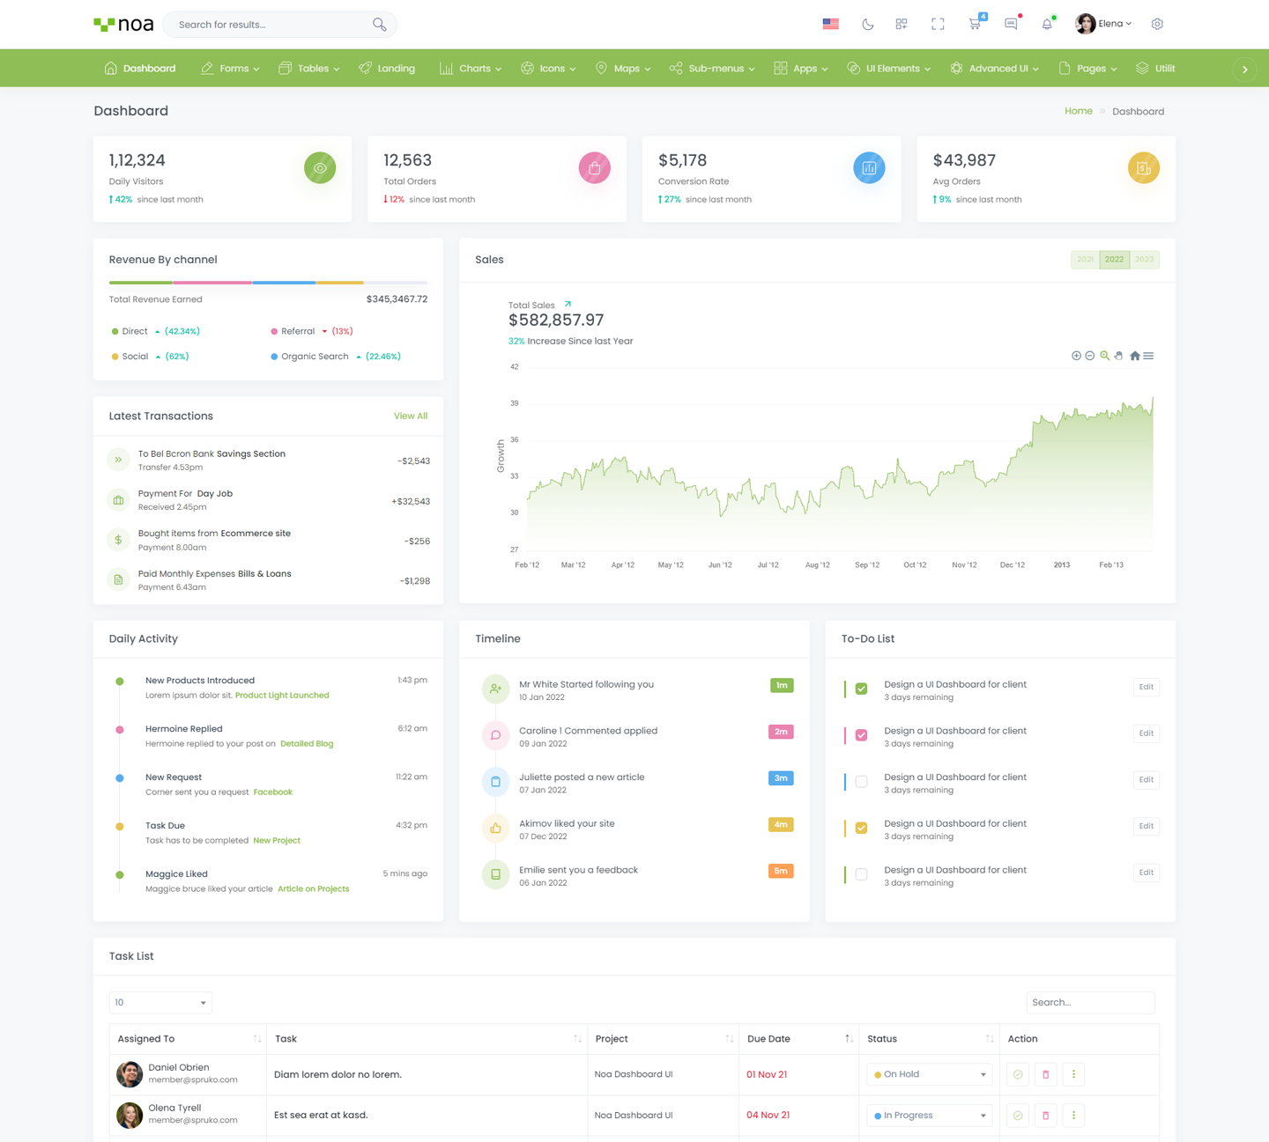Open the Elena user profile dropdown
Image resolution: width=1269 pixels, height=1142 pixels.
[x=1103, y=24]
